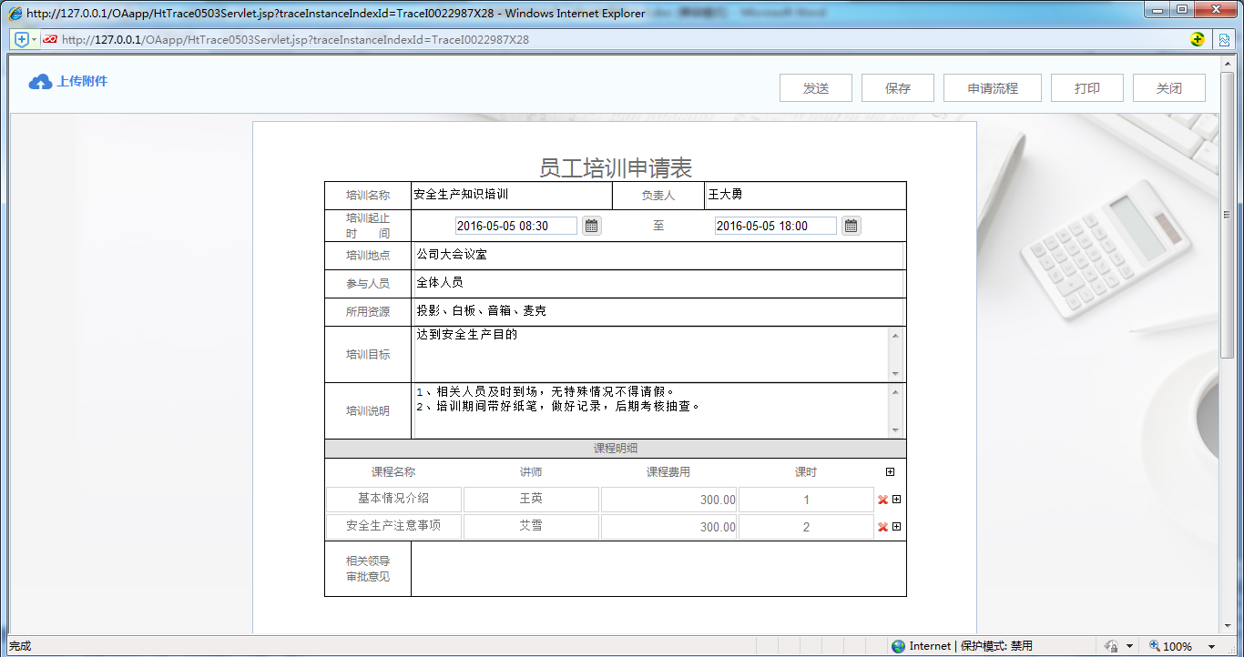Open the calendar picker for training start time
Viewport: 1244px width, 657px height.
[x=591, y=225]
